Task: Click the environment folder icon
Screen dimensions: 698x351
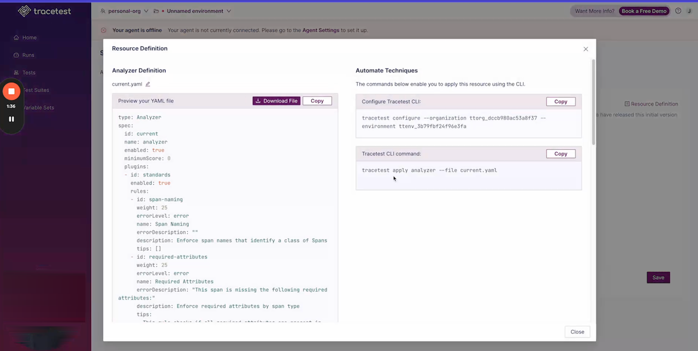Action: tap(156, 11)
